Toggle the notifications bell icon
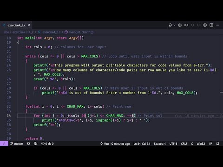 (x=217, y=144)
